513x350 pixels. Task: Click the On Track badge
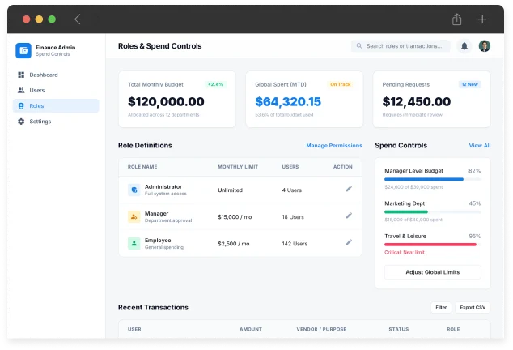click(341, 84)
